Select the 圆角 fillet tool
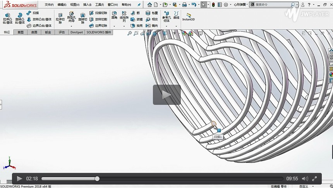Viewport: 333px width, 188px height. point(114,15)
